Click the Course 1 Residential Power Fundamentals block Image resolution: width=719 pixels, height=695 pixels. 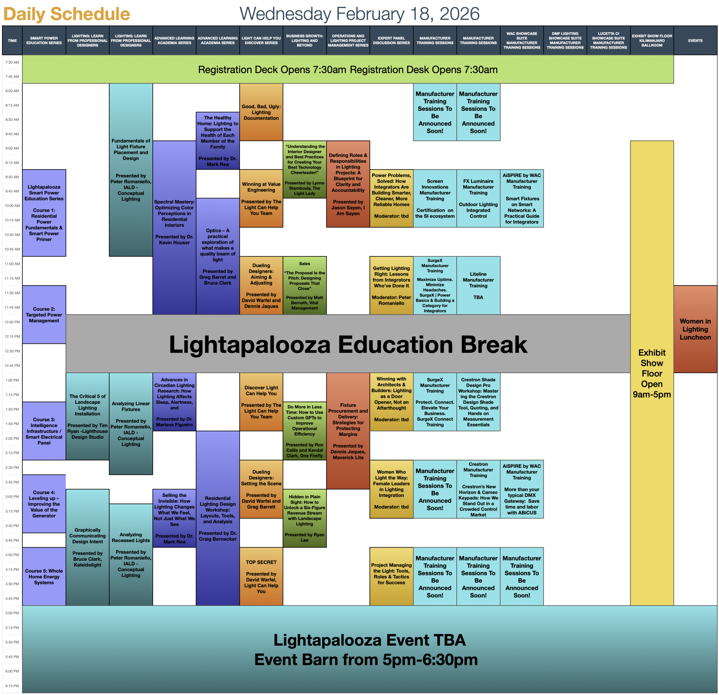click(x=44, y=213)
